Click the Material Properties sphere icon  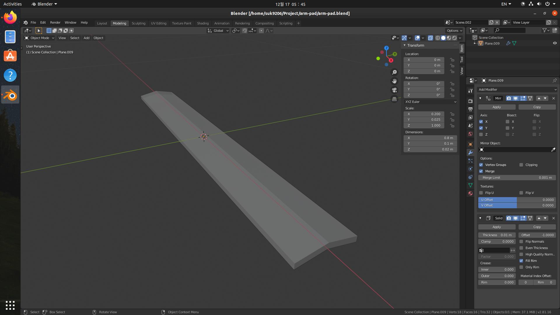coord(470,193)
